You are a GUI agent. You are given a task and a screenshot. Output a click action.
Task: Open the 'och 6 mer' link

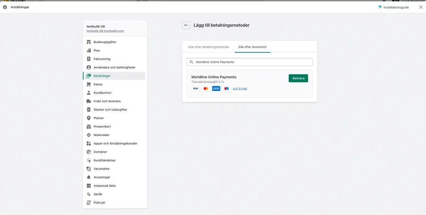[240, 88]
